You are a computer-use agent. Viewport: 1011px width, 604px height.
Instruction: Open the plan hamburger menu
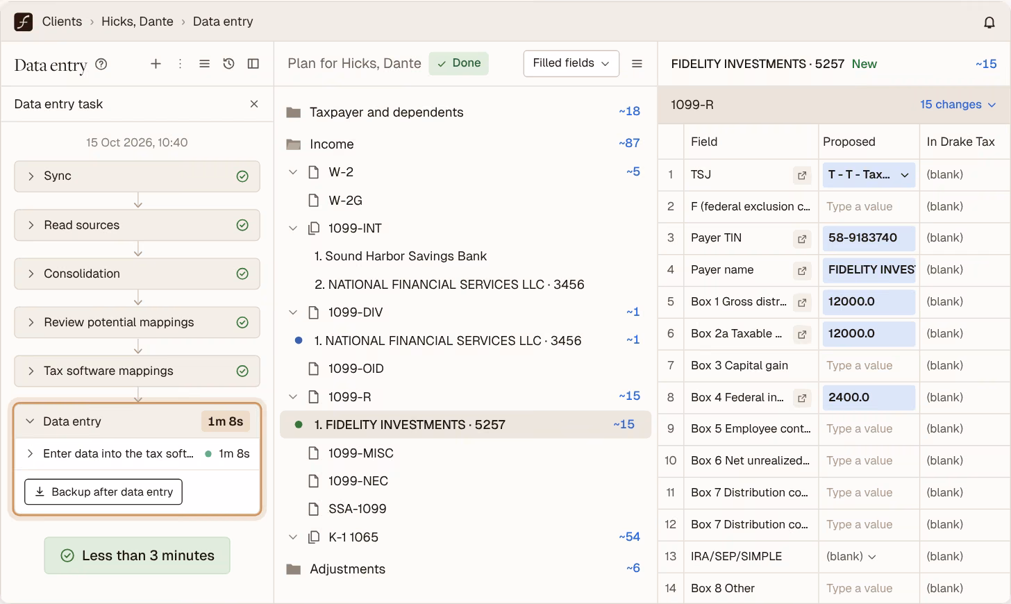pos(637,64)
